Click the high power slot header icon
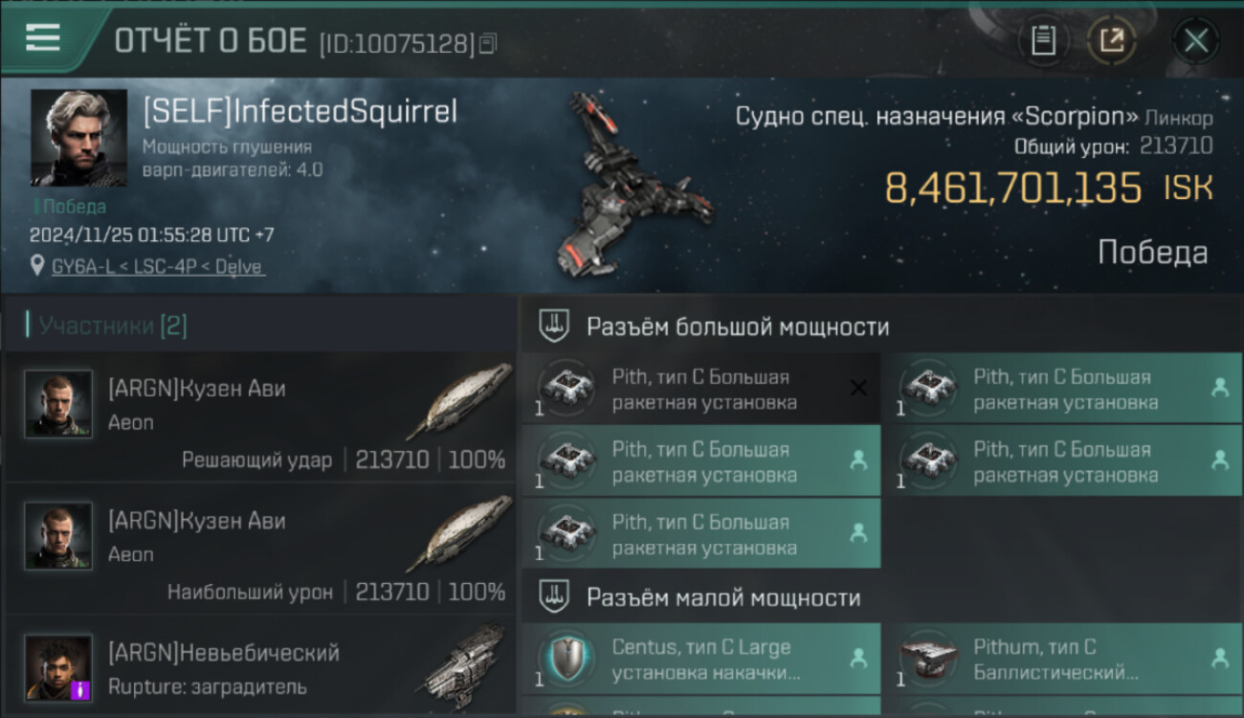1244x718 pixels. [x=553, y=326]
